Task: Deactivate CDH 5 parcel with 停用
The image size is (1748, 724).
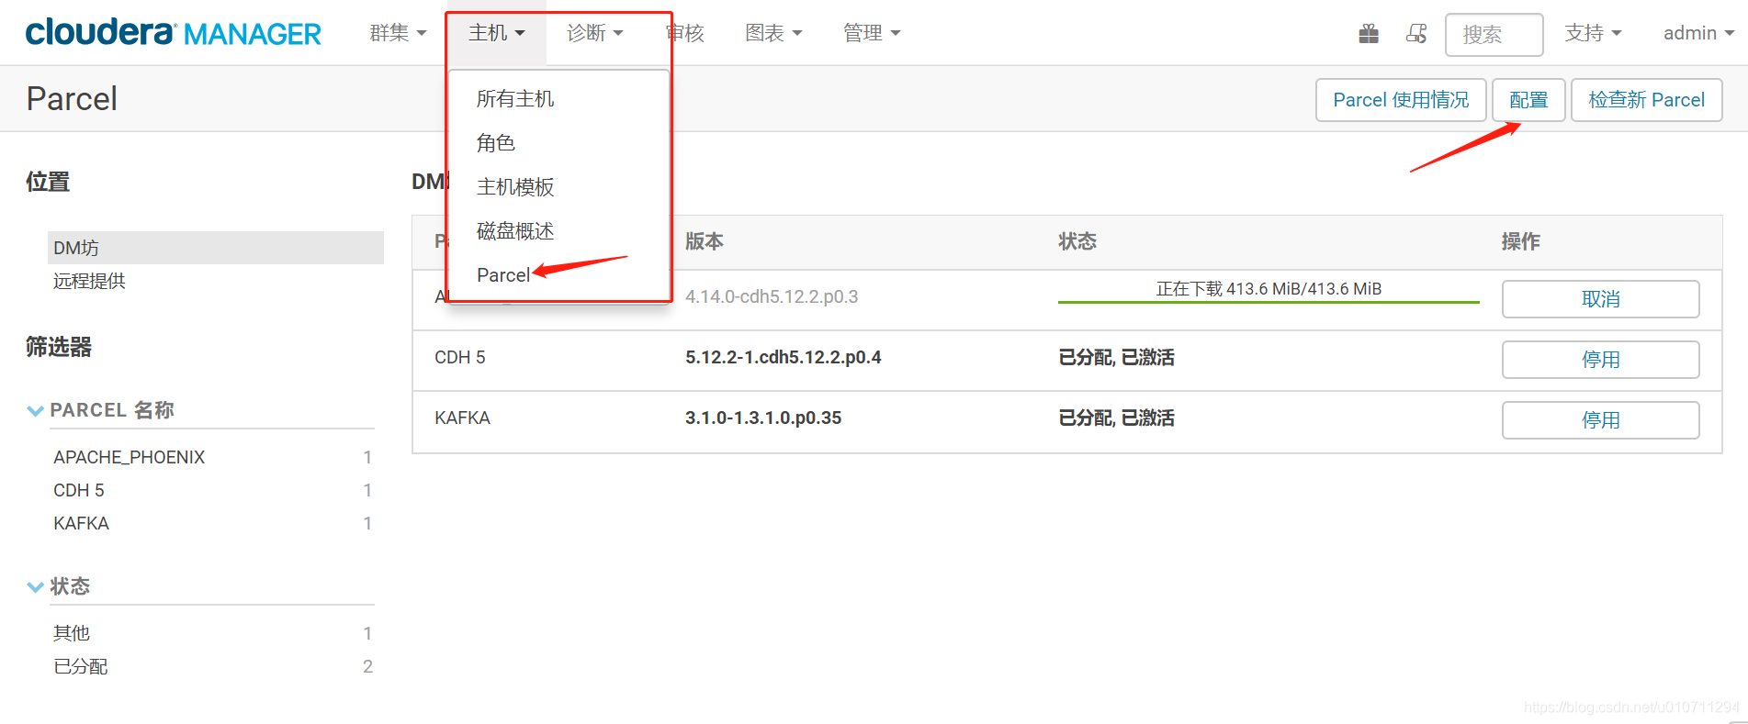Action: point(1600,360)
